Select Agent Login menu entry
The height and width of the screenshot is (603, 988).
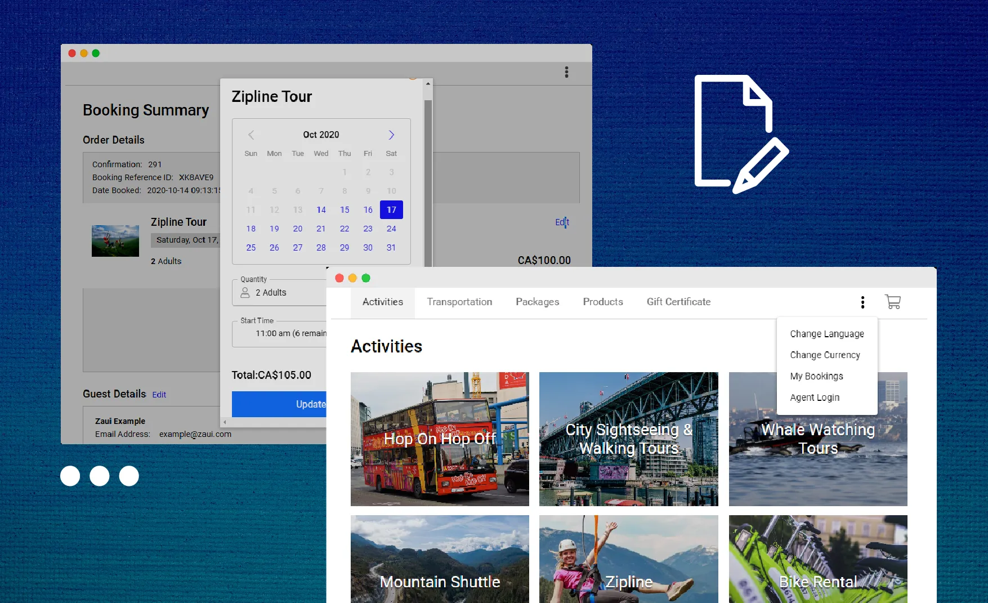click(x=815, y=397)
